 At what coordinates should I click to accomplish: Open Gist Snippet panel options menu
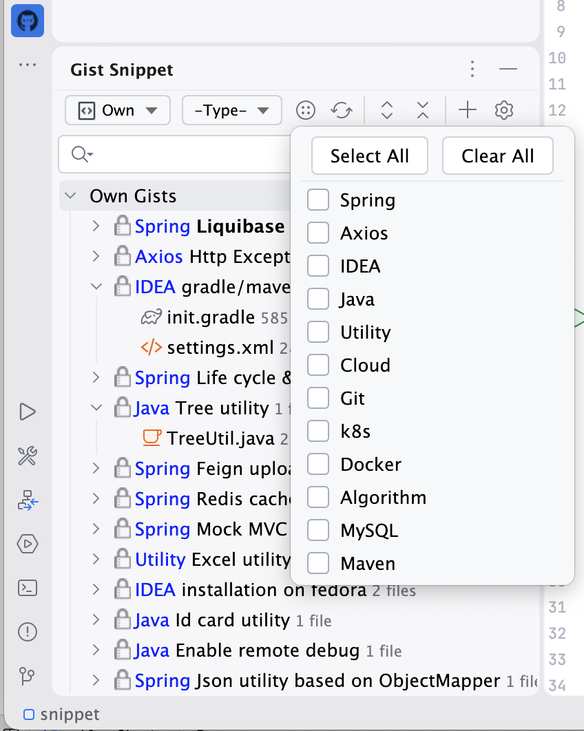coord(472,69)
